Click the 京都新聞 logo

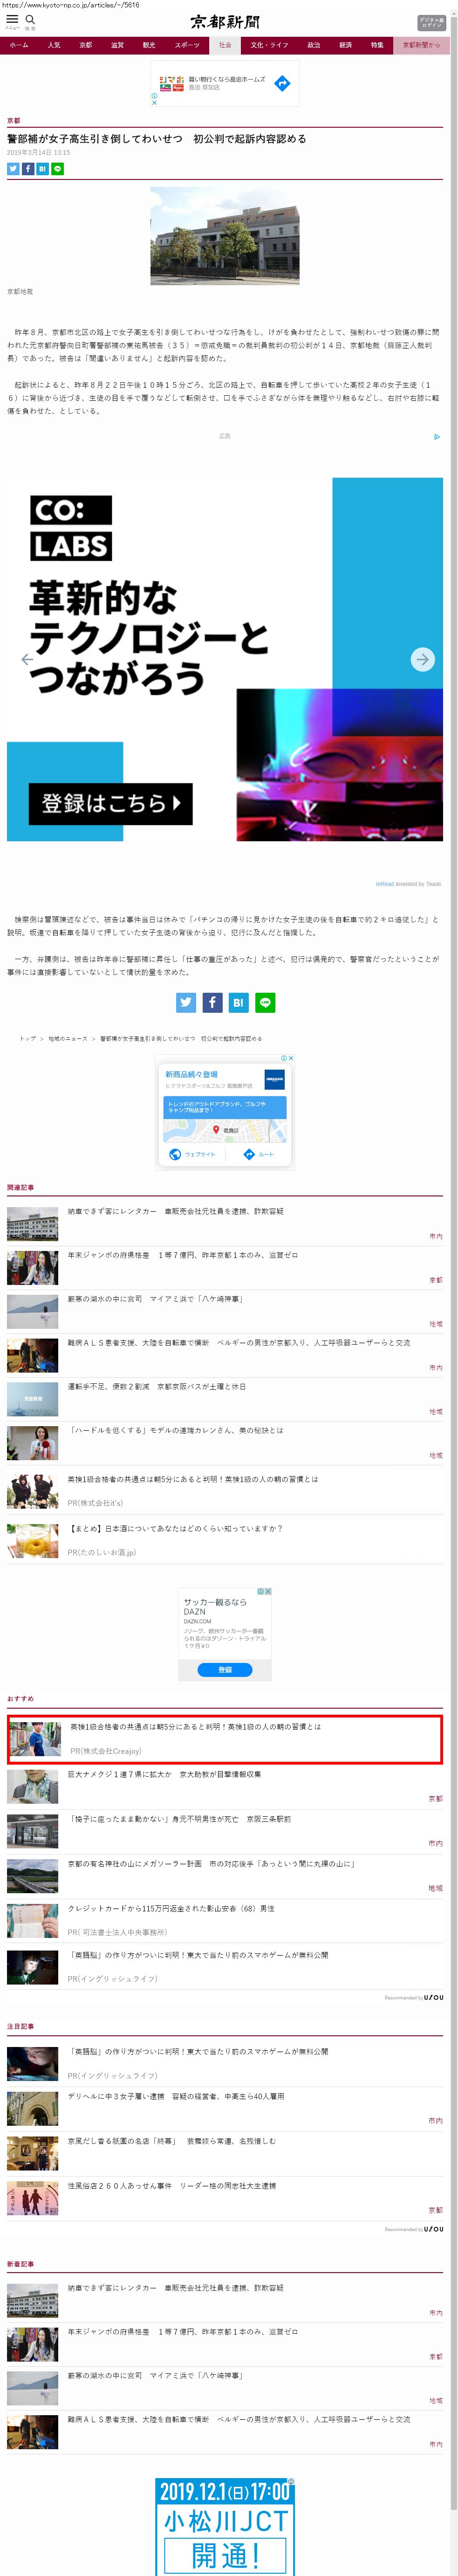tap(225, 21)
